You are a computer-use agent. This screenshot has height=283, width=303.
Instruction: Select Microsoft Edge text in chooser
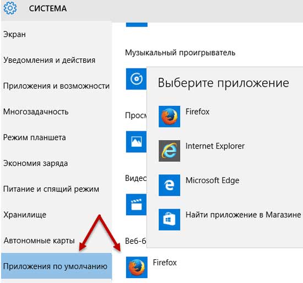(212, 180)
